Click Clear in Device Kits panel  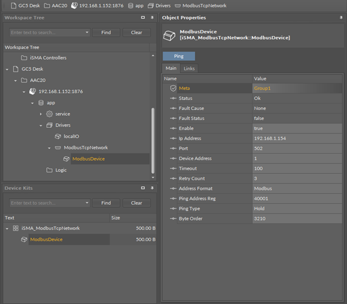(137, 203)
